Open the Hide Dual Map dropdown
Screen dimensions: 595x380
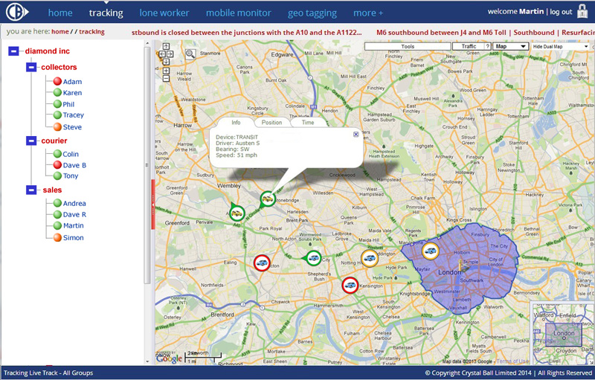(x=560, y=46)
